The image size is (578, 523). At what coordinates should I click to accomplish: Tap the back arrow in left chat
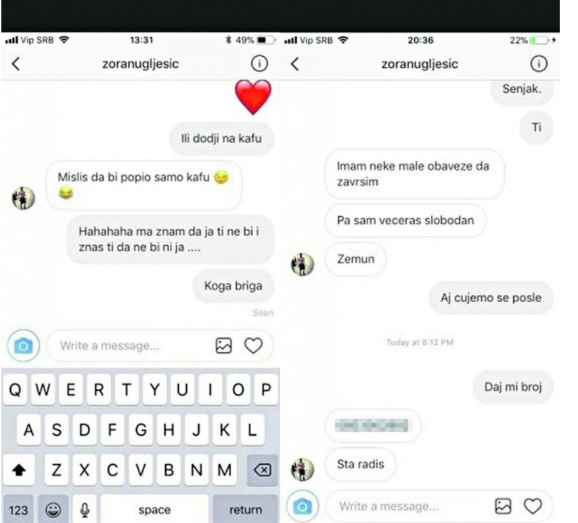point(16,64)
